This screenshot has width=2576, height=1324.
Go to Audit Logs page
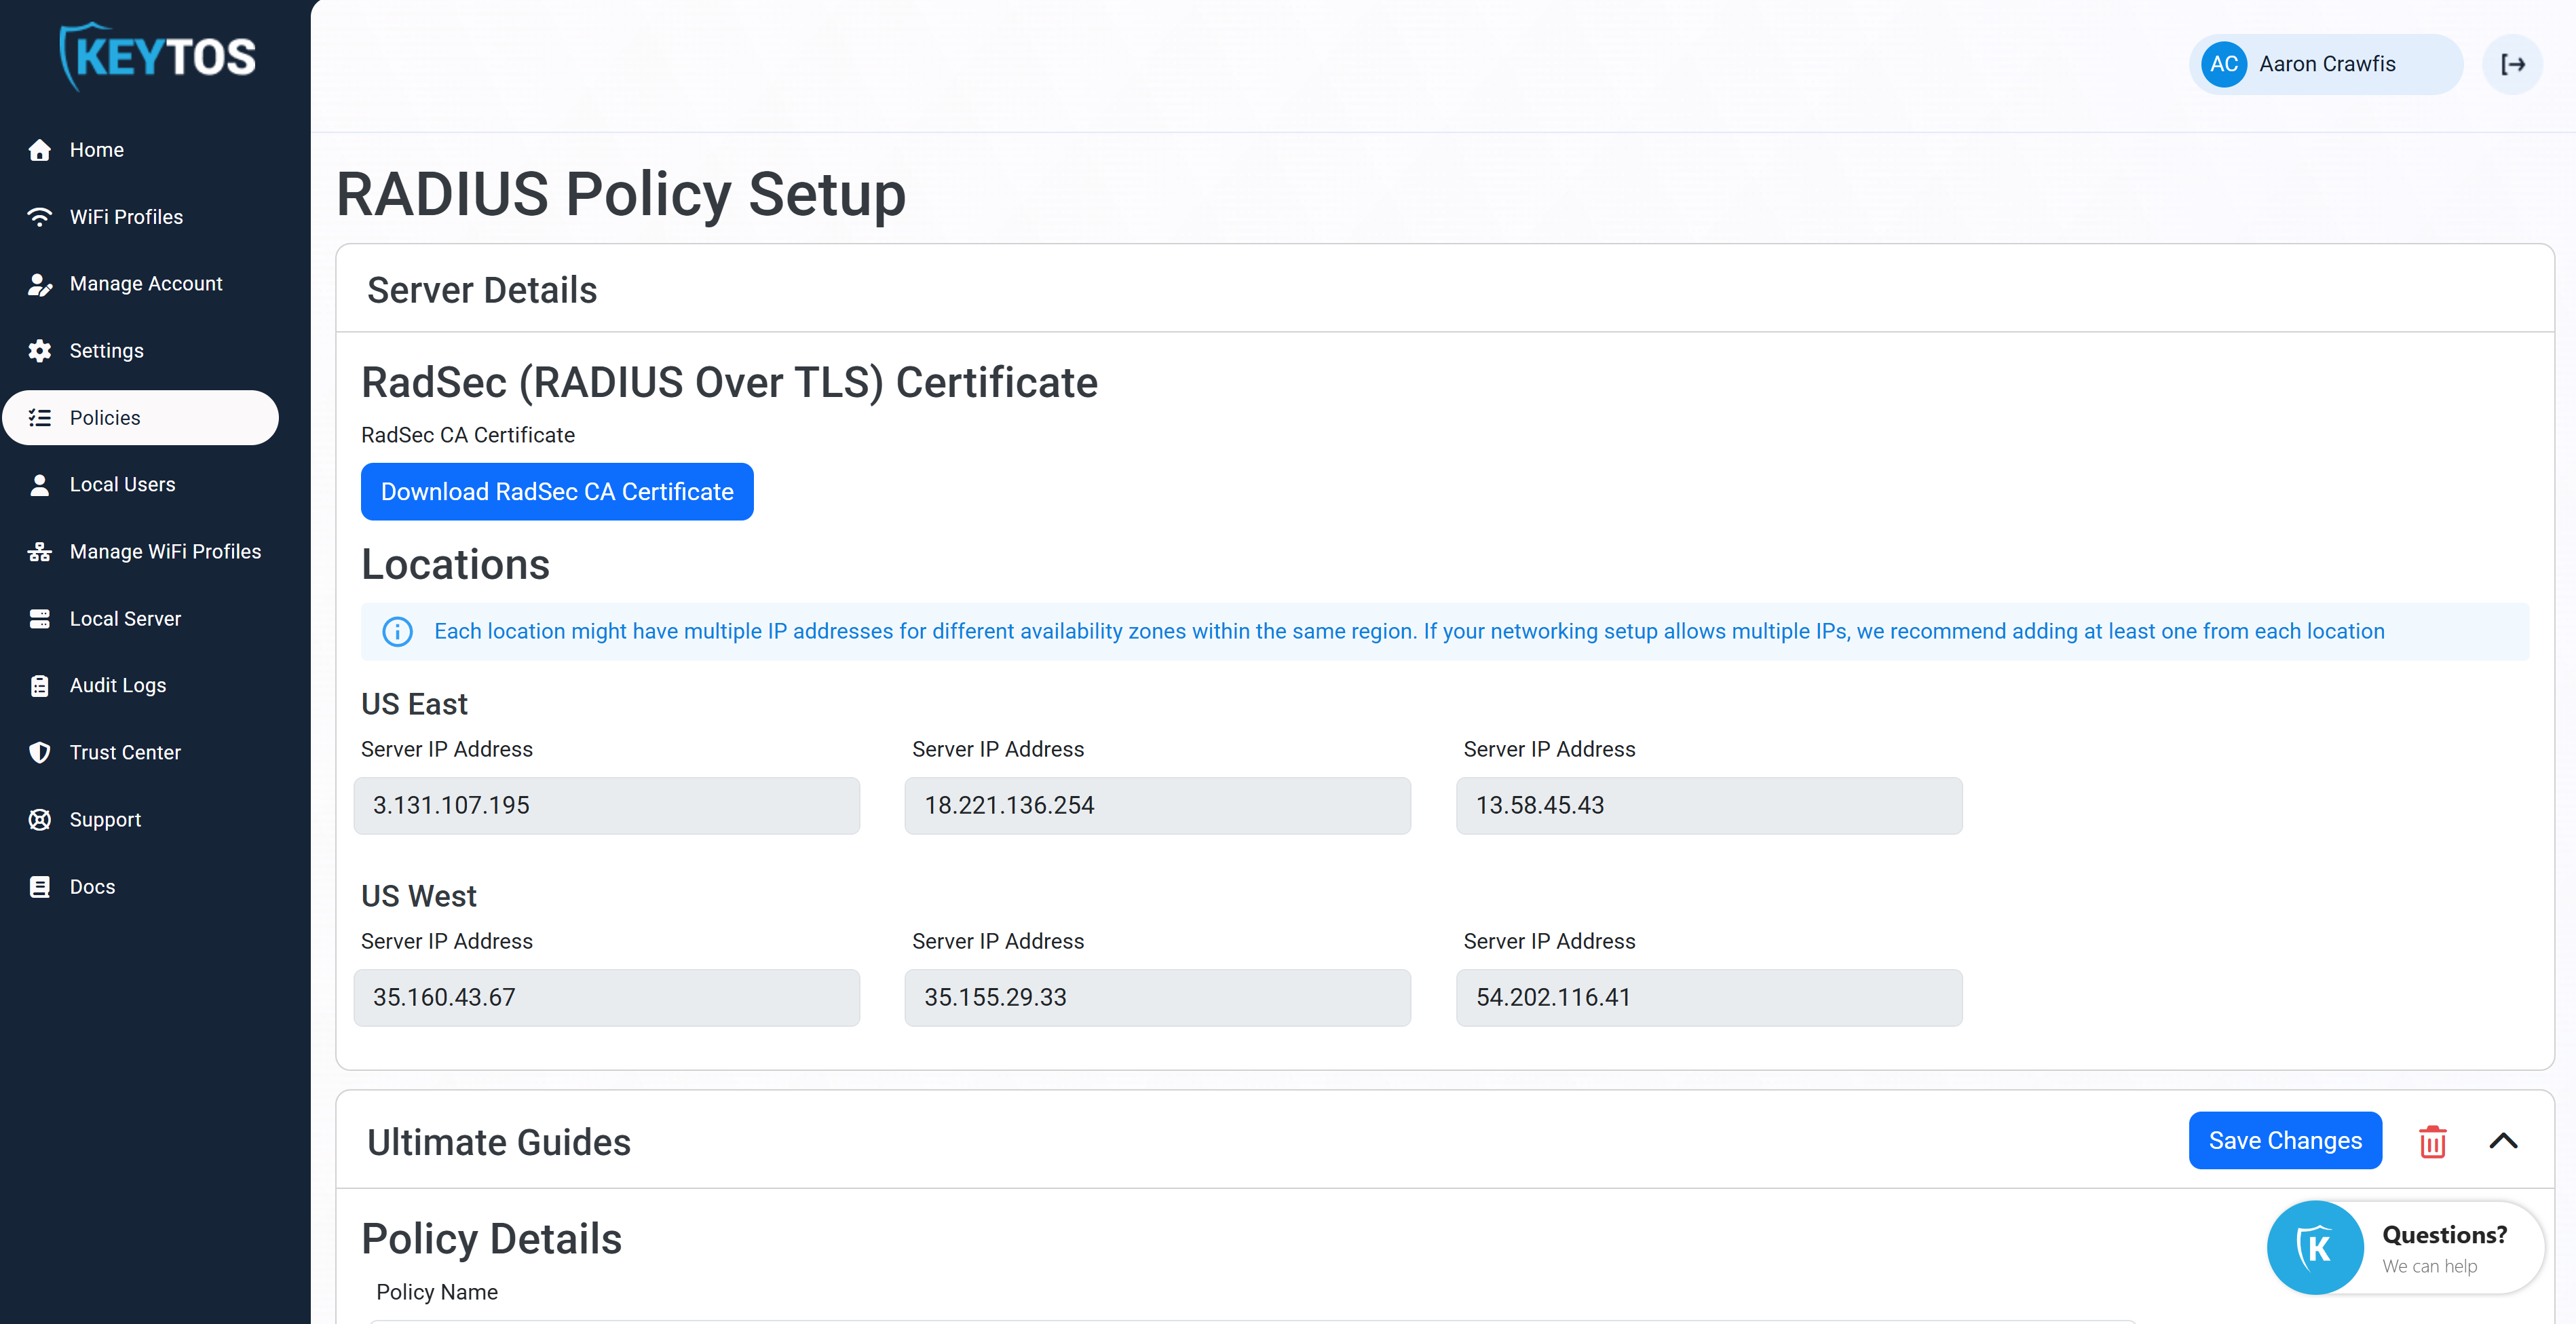point(117,685)
